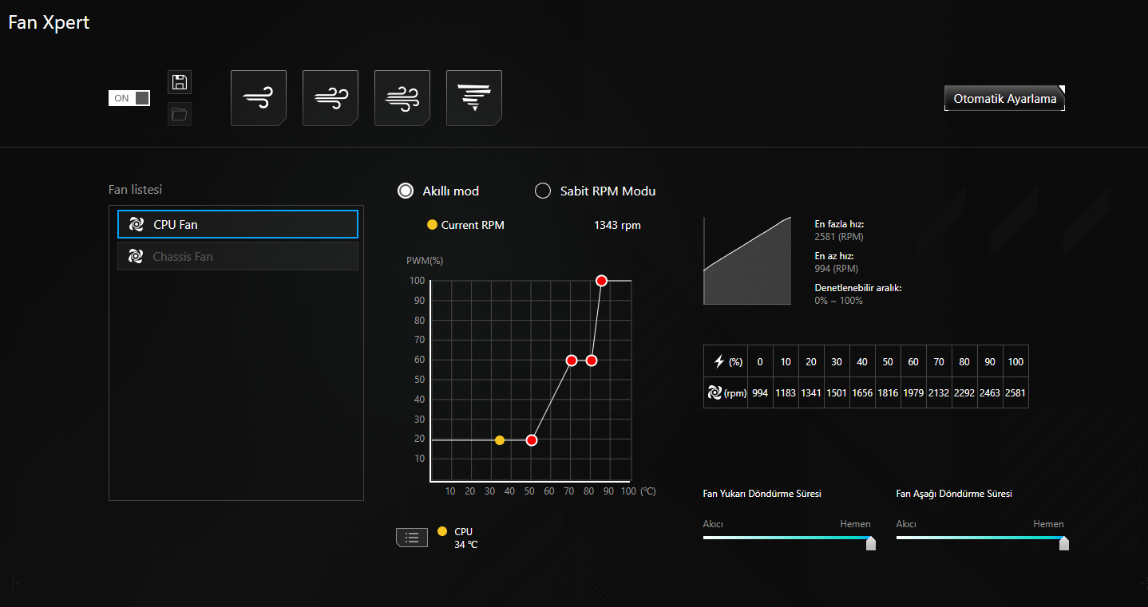Image resolution: width=1148 pixels, height=607 pixels.
Task: Click the fan rpm icon in the table
Action: pos(715,392)
